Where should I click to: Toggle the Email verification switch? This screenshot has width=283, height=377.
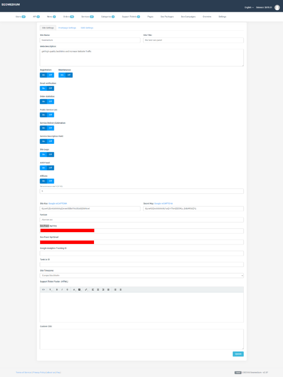pos(47,88)
